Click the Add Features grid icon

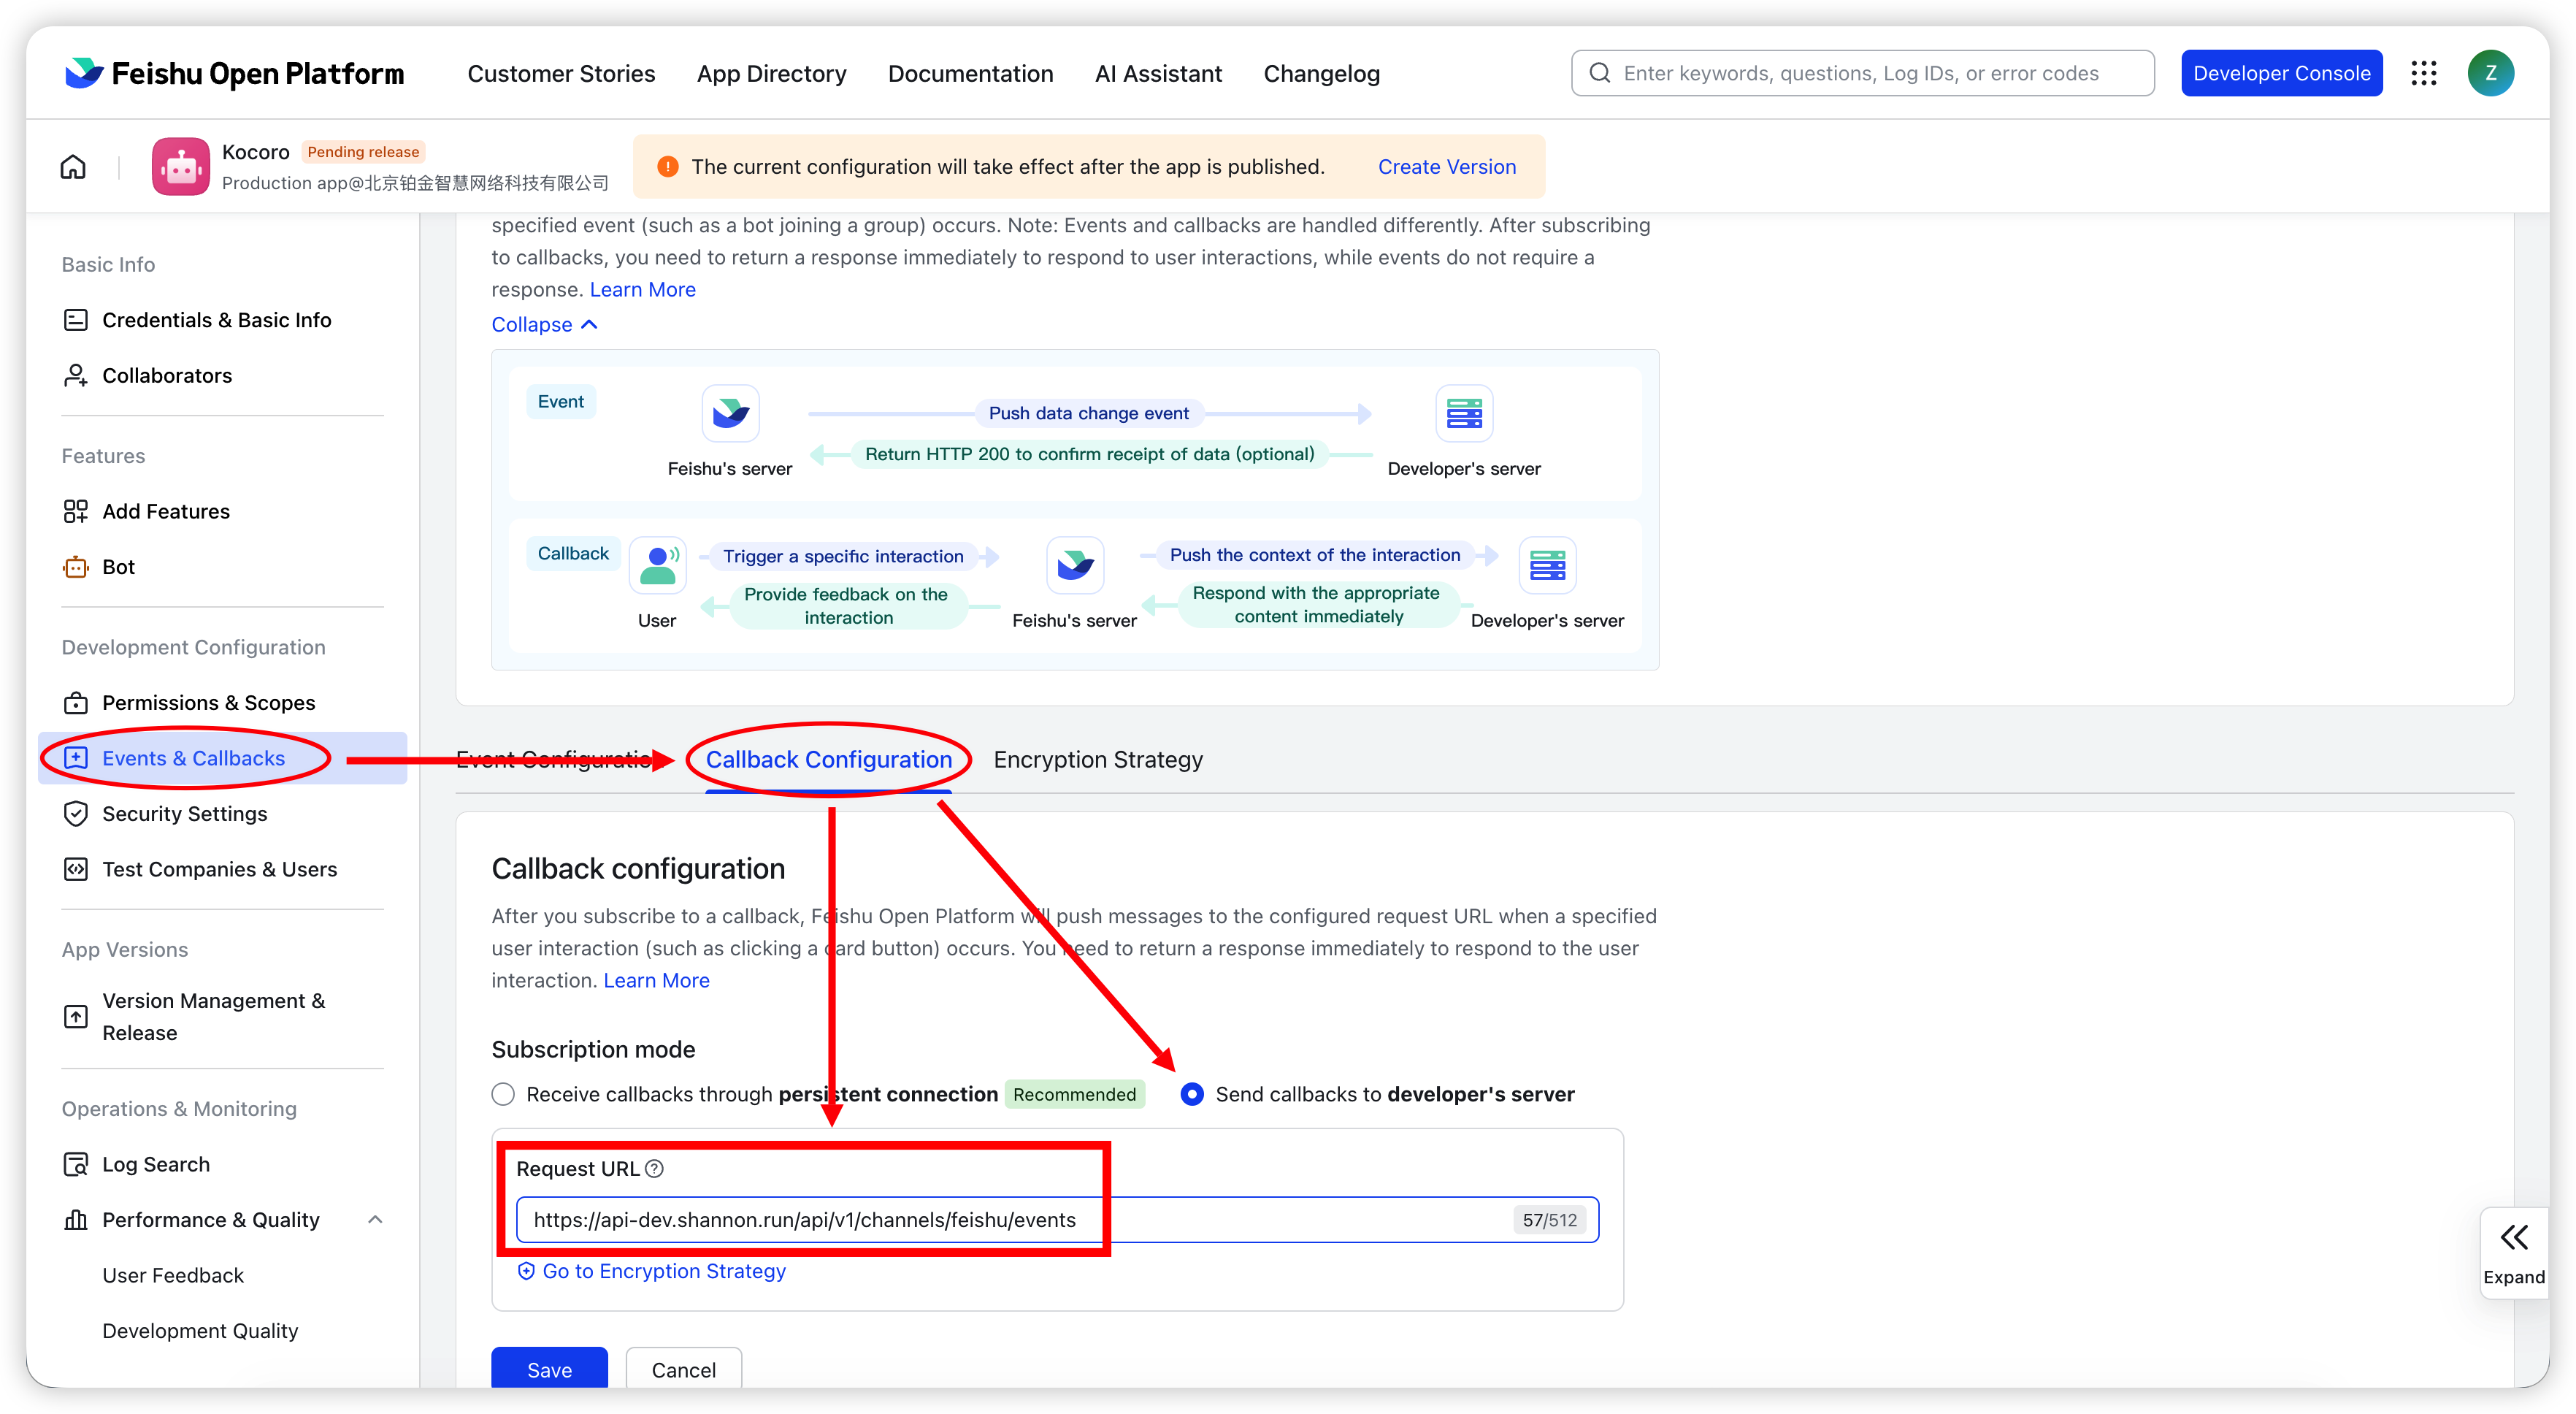(x=76, y=511)
